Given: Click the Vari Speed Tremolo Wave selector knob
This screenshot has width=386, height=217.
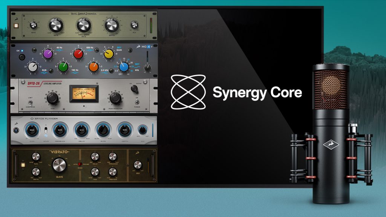Looking at the screenshot, I should coord(33,25).
